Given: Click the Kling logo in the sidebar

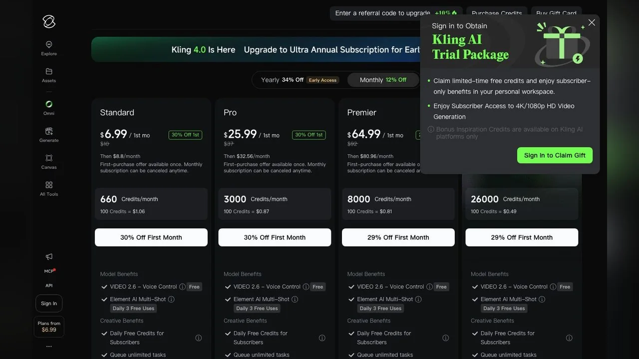Looking at the screenshot, I should (x=49, y=21).
